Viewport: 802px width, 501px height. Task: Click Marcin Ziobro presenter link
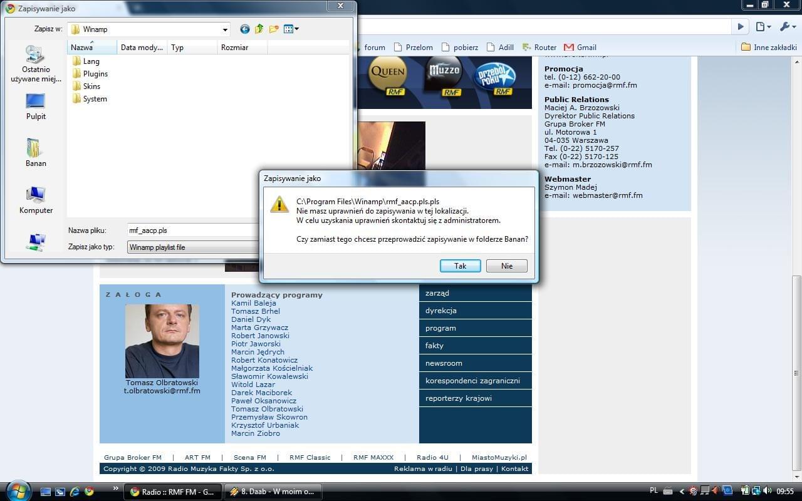point(256,433)
